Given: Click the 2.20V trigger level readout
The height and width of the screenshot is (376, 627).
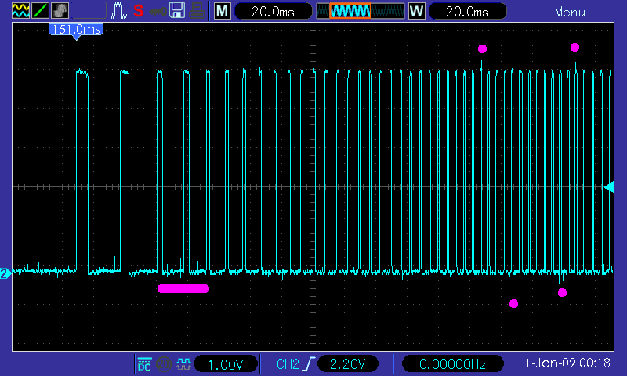Looking at the screenshot, I should click(347, 364).
